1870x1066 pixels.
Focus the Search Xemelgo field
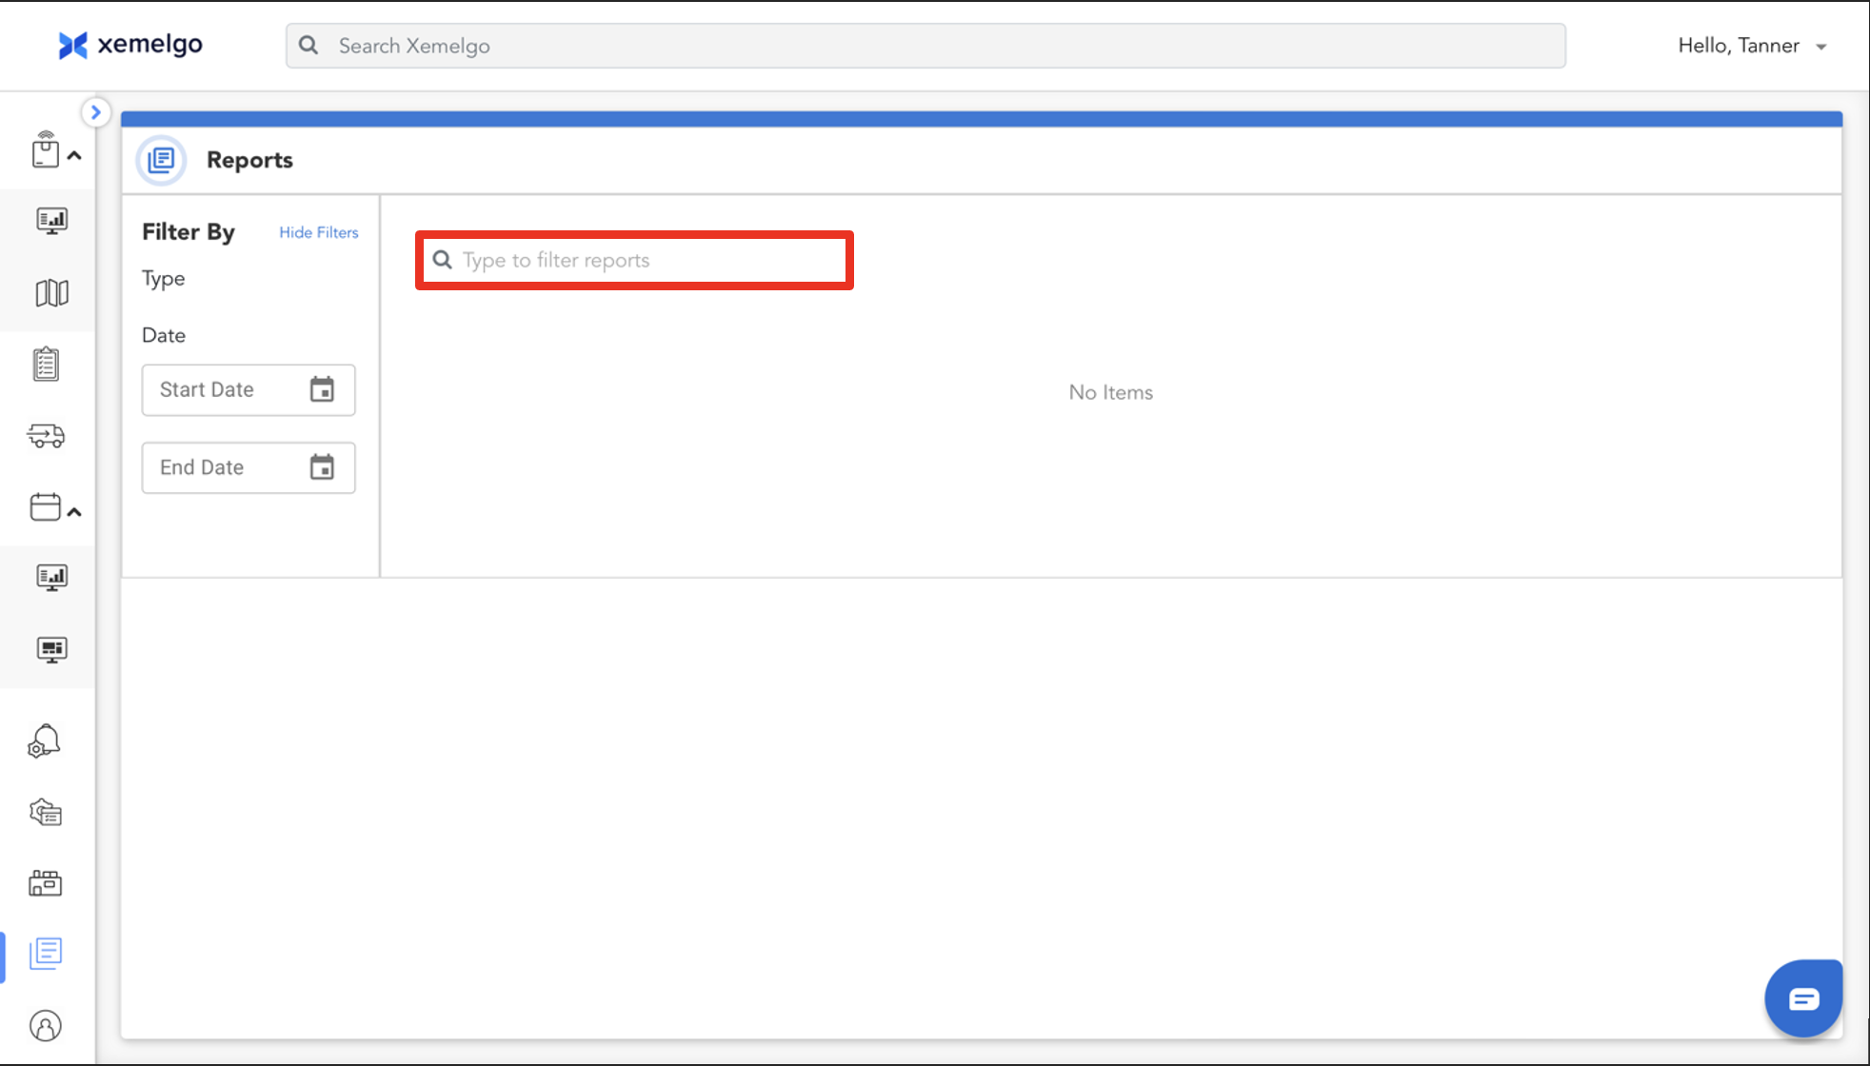point(925,46)
